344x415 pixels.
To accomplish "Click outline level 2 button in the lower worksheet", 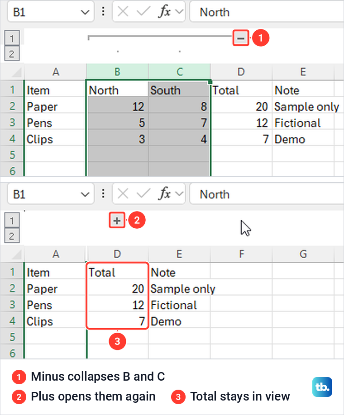I will 12,236.
